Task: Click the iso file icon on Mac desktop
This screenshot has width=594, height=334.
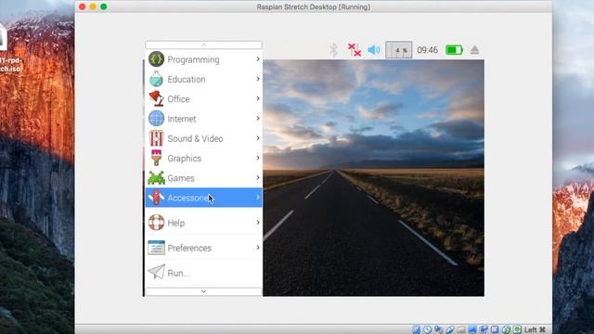Action: pos(3,37)
